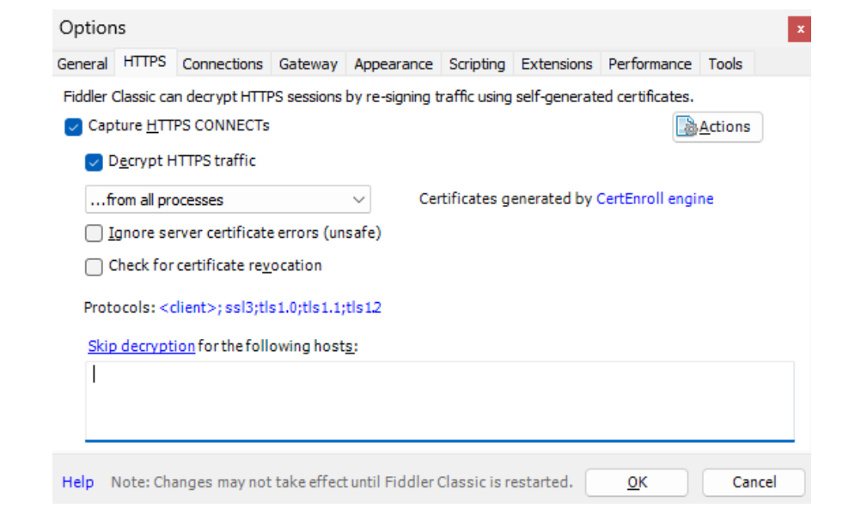Show the Extensions tab
Screen dimensions: 861x514
(x=556, y=63)
